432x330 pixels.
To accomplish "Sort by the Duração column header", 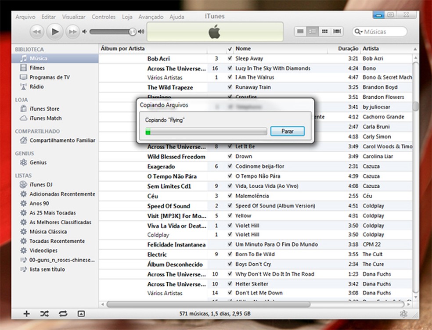I will pyautogui.click(x=344, y=48).
